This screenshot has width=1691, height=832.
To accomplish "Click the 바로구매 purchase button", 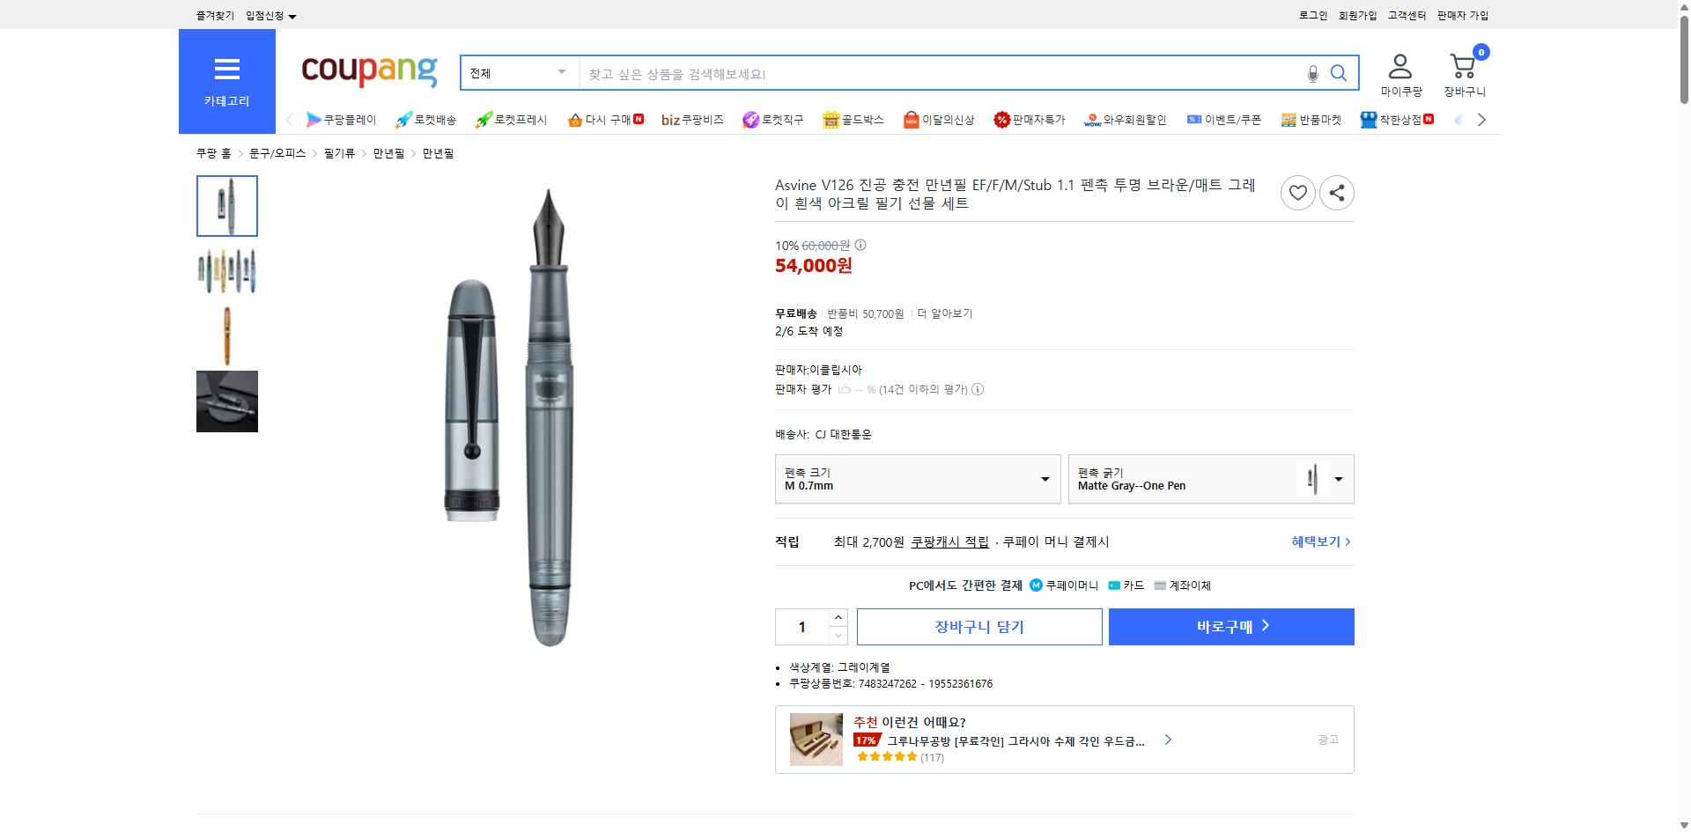I will click(1230, 626).
